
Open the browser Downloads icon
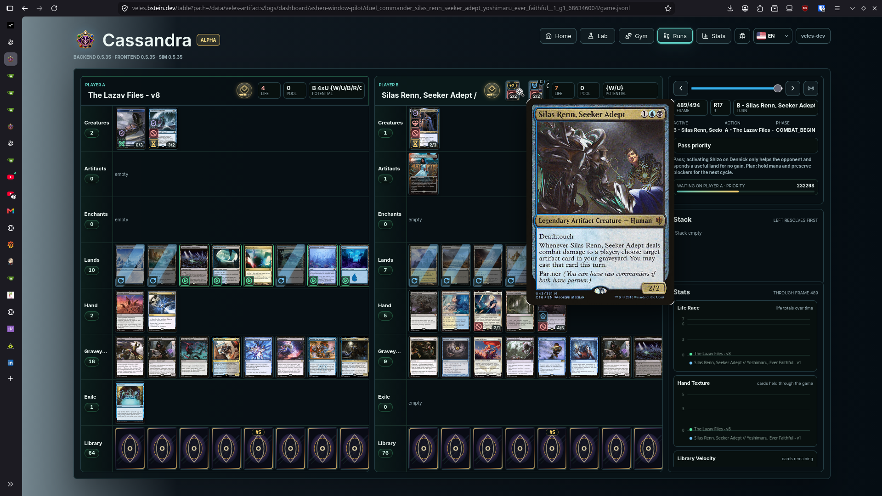(x=730, y=8)
